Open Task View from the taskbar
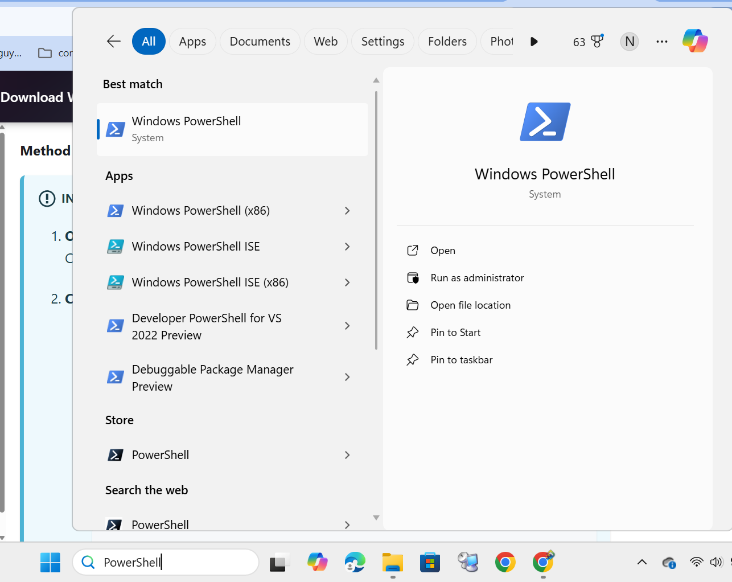The image size is (732, 582). click(x=279, y=563)
